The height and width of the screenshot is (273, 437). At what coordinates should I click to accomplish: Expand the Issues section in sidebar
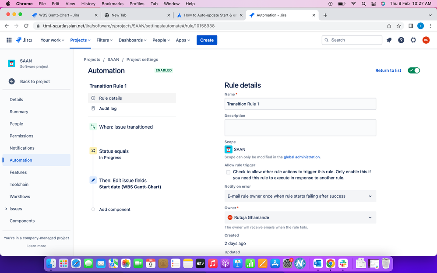pyautogui.click(x=6, y=209)
